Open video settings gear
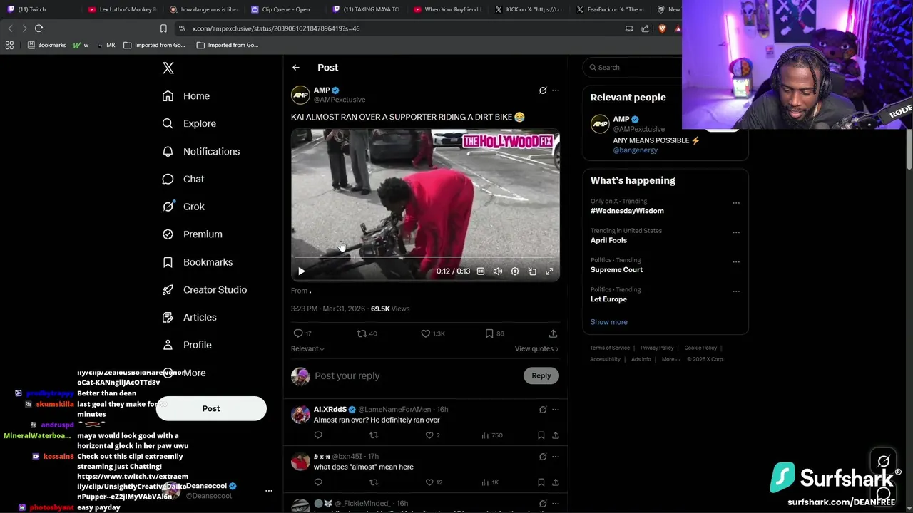The height and width of the screenshot is (513, 913). [x=515, y=271]
